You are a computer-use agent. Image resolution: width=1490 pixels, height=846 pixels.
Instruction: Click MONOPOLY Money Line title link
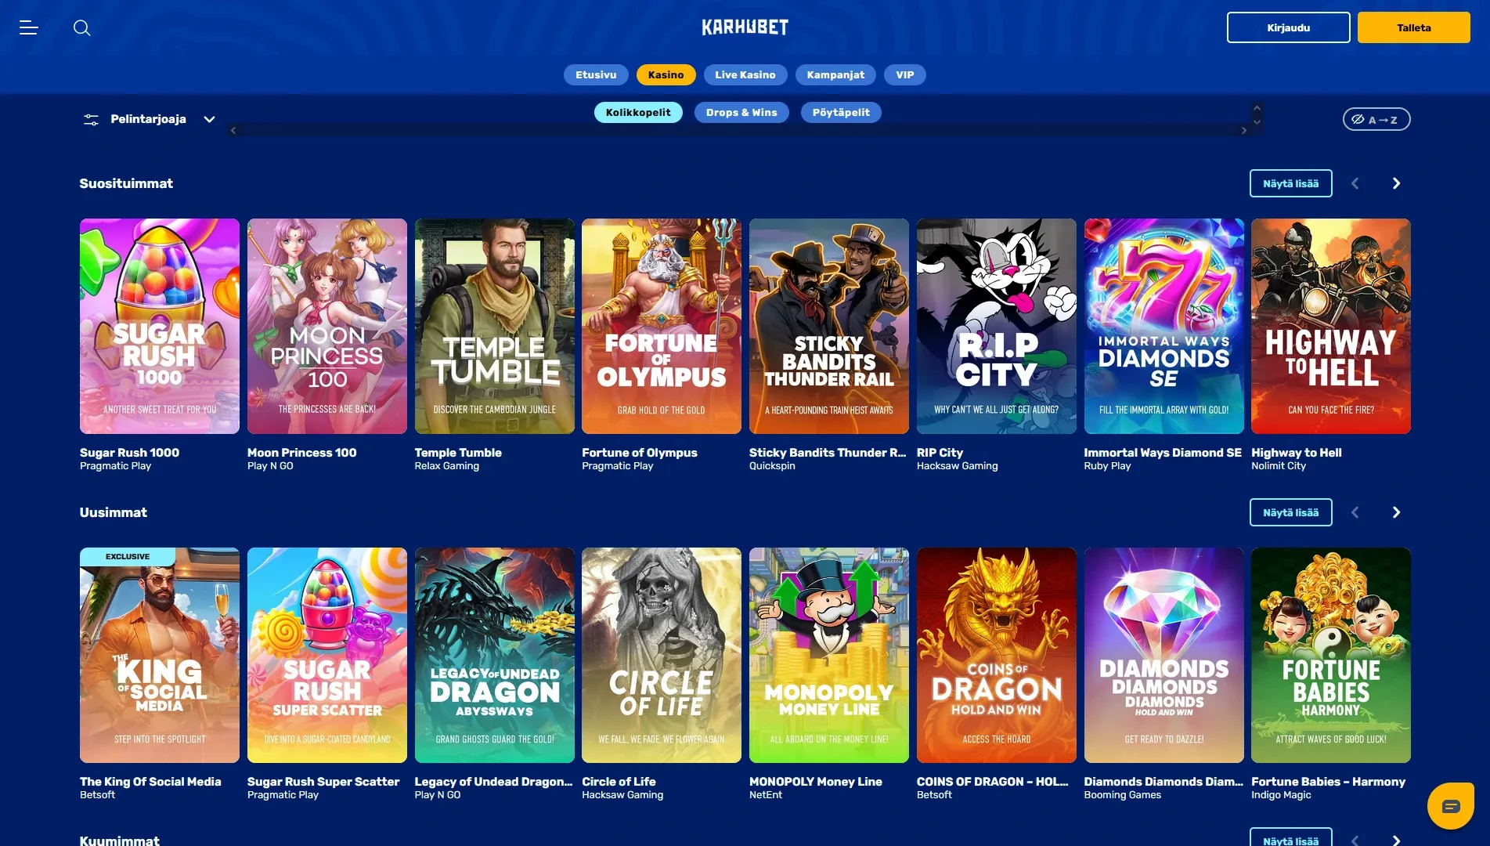pos(815,782)
